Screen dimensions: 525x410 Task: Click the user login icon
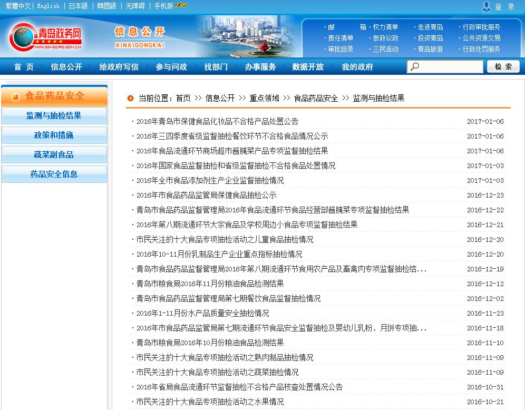click(x=487, y=6)
